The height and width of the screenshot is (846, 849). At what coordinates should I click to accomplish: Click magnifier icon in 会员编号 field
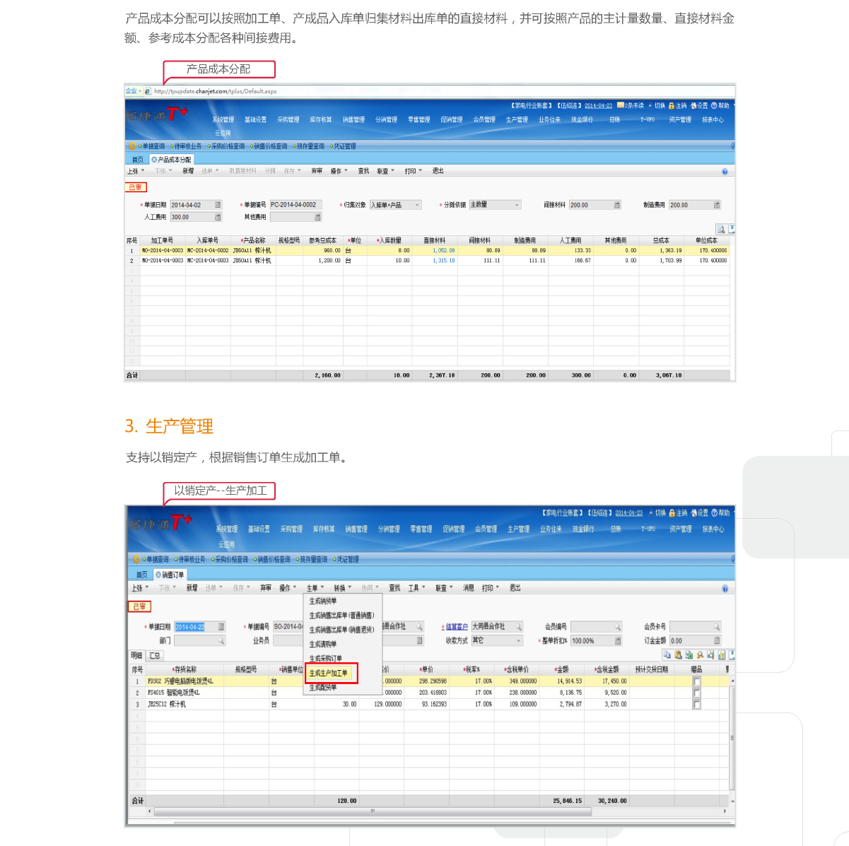click(617, 627)
